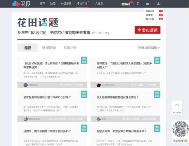189x146 pixels.
Task: Click the user profile silhouette icon
Action: tap(158, 4)
